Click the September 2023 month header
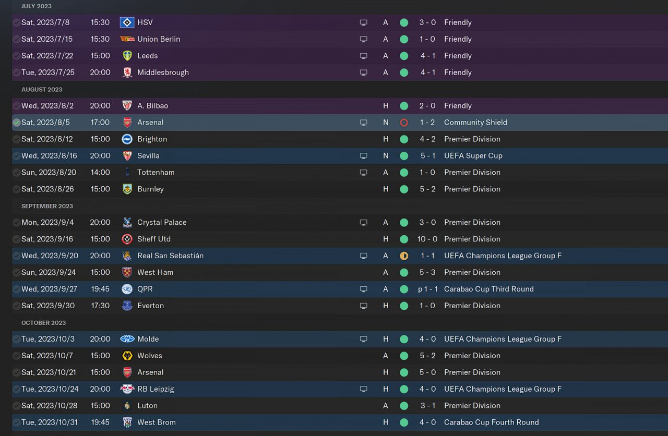668x436 pixels. click(x=47, y=206)
